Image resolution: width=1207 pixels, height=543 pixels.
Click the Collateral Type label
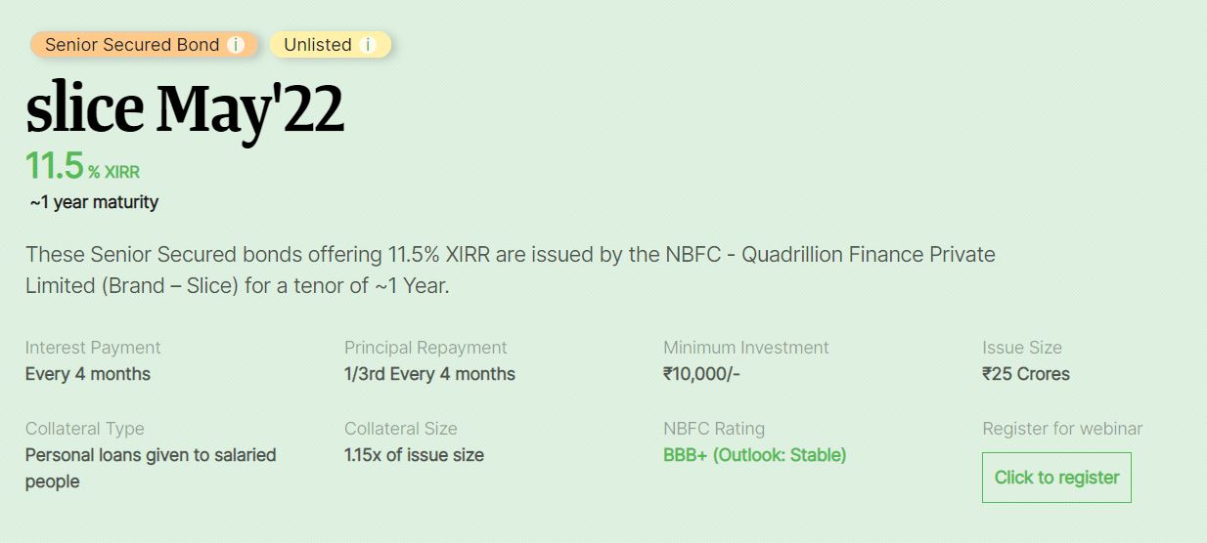pyautogui.click(x=84, y=429)
